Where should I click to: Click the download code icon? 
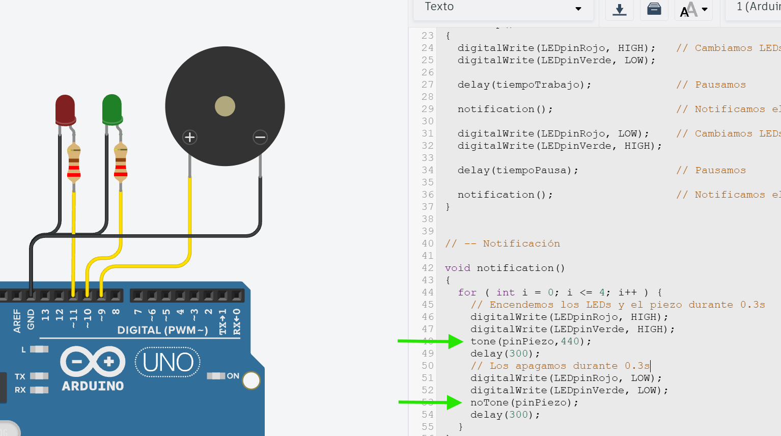[619, 9]
